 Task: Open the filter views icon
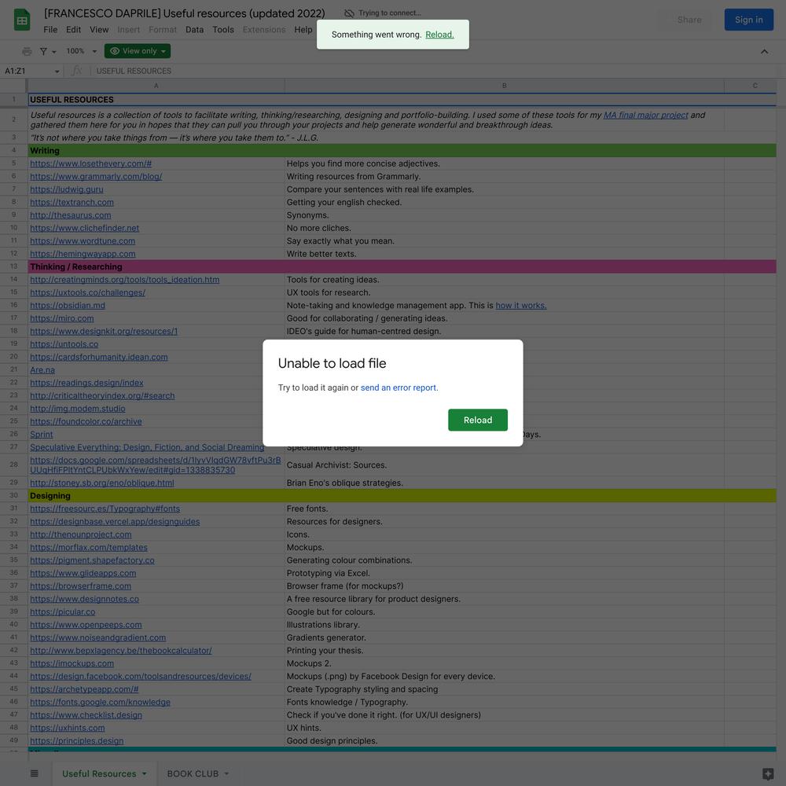click(43, 51)
